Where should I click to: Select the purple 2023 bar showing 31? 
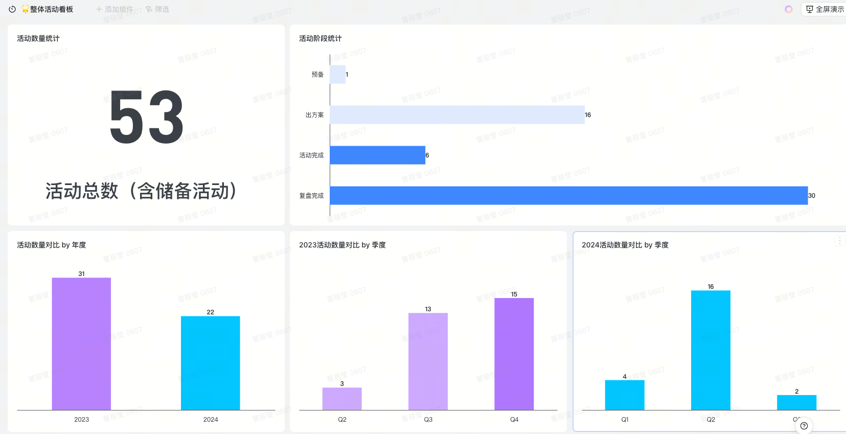[81, 344]
